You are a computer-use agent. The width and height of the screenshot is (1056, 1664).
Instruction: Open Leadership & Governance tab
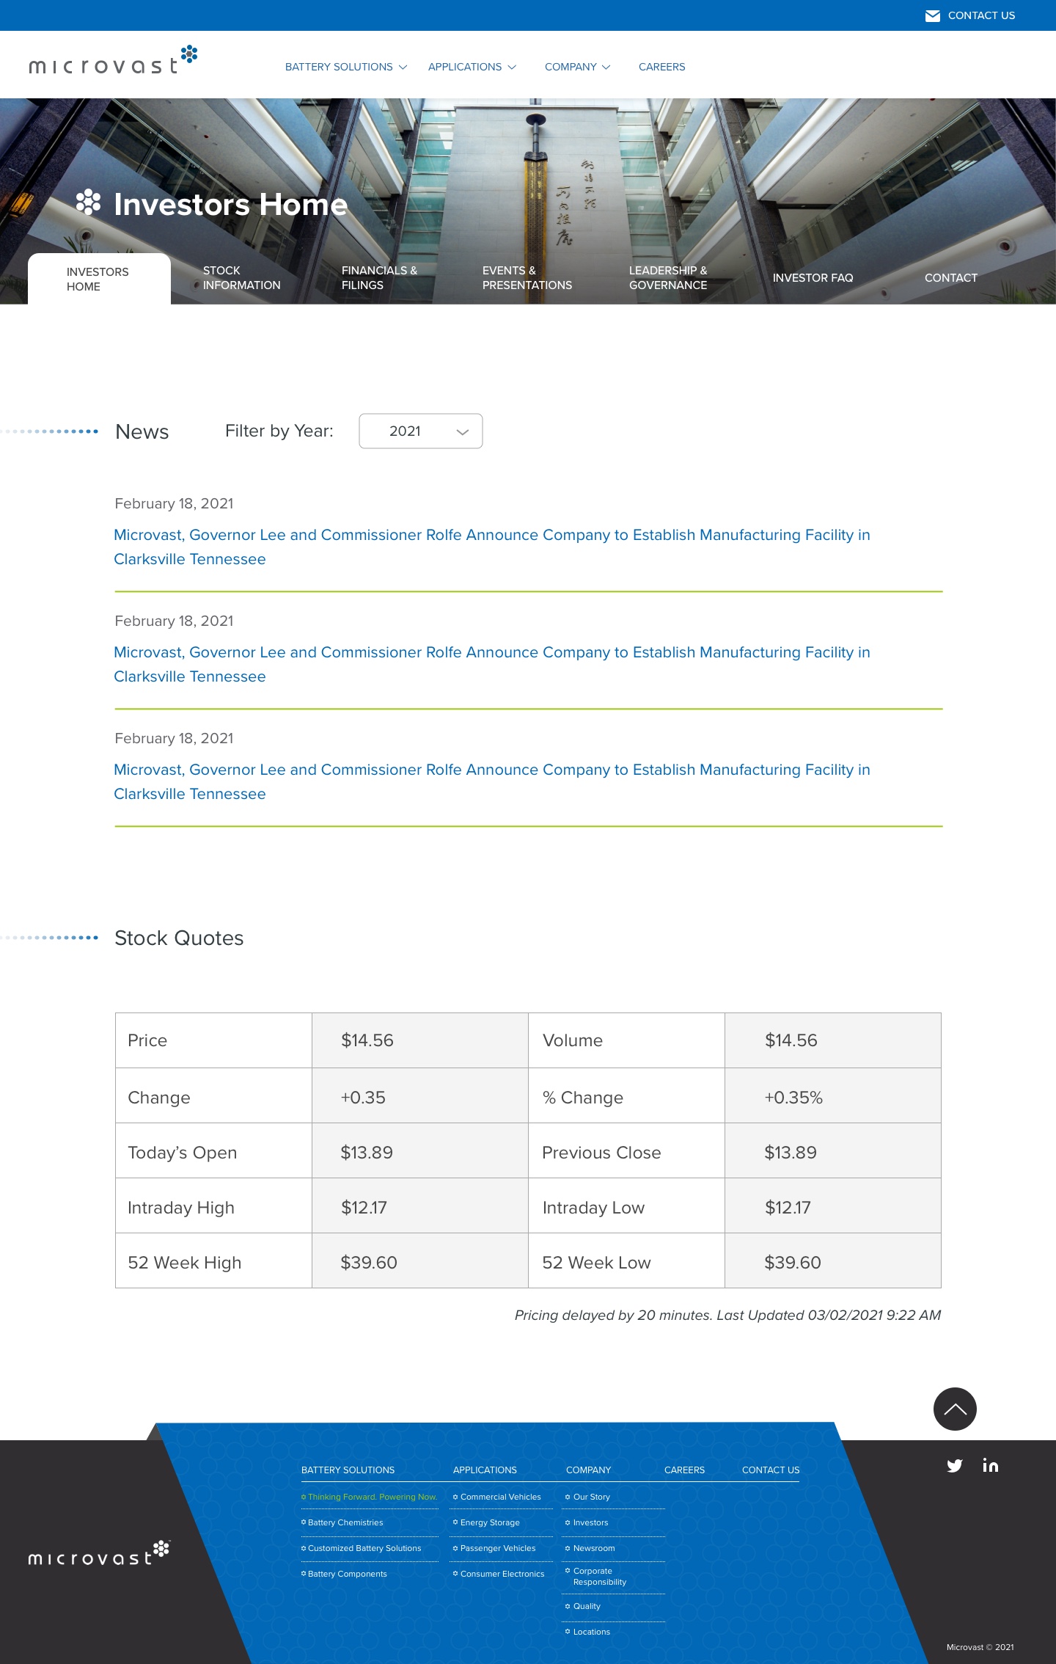(668, 278)
